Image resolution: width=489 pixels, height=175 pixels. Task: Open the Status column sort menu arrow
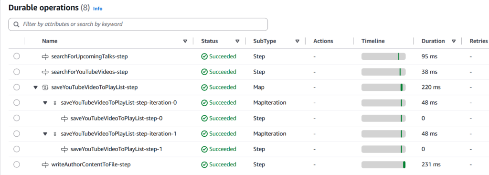pyautogui.click(x=237, y=41)
